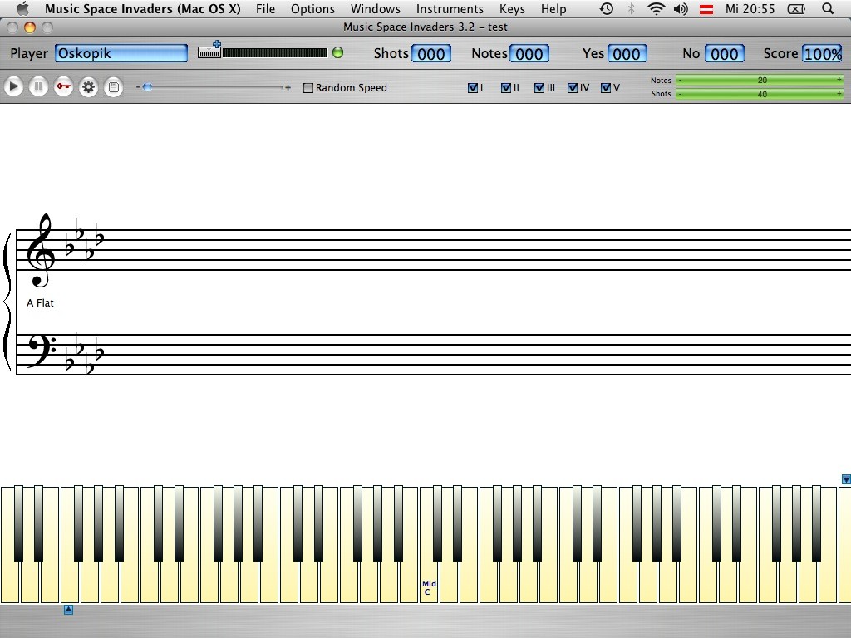Click the Wi-Fi status icon
The image size is (851, 638).
click(657, 8)
